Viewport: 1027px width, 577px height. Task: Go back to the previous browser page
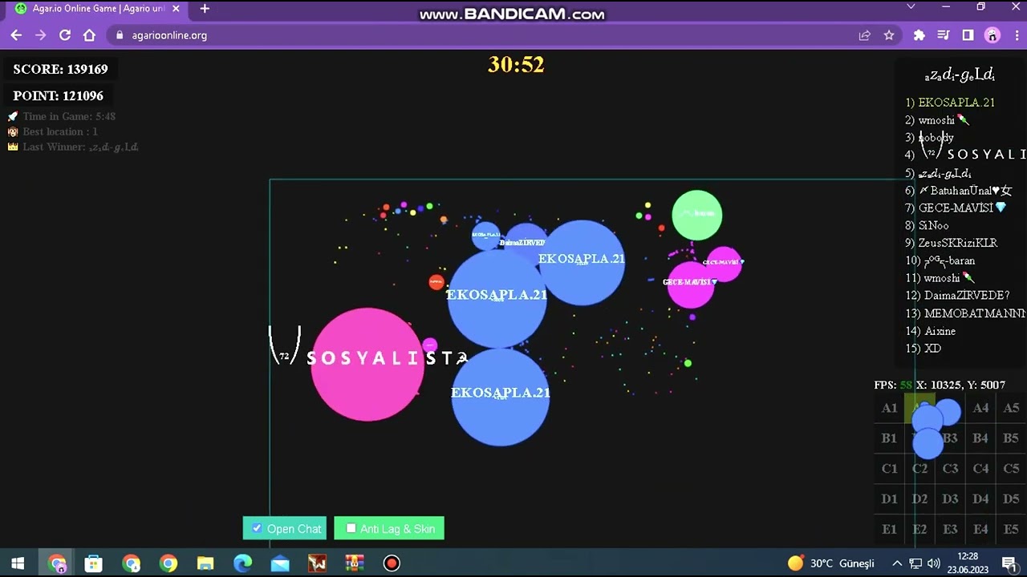16,35
